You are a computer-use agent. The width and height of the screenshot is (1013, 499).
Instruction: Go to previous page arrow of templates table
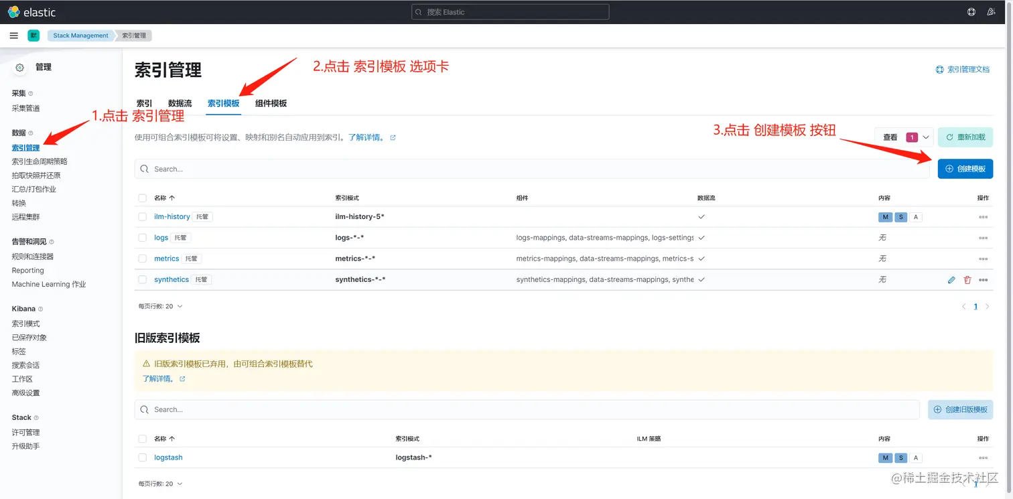coord(964,307)
